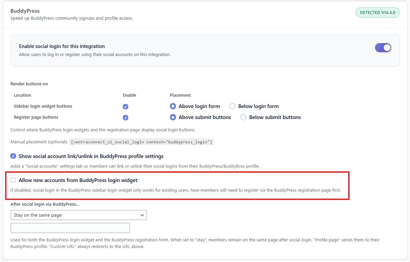The width and height of the screenshot is (410, 262).
Task: Disable Register page buttons checkbox
Action: [x=126, y=117]
